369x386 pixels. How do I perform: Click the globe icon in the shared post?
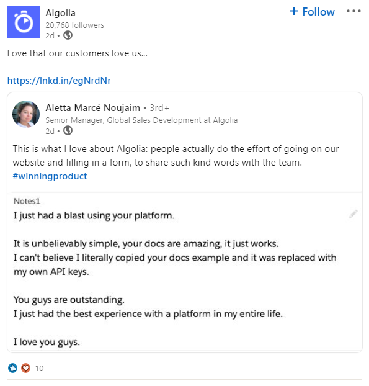click(68, 131)
